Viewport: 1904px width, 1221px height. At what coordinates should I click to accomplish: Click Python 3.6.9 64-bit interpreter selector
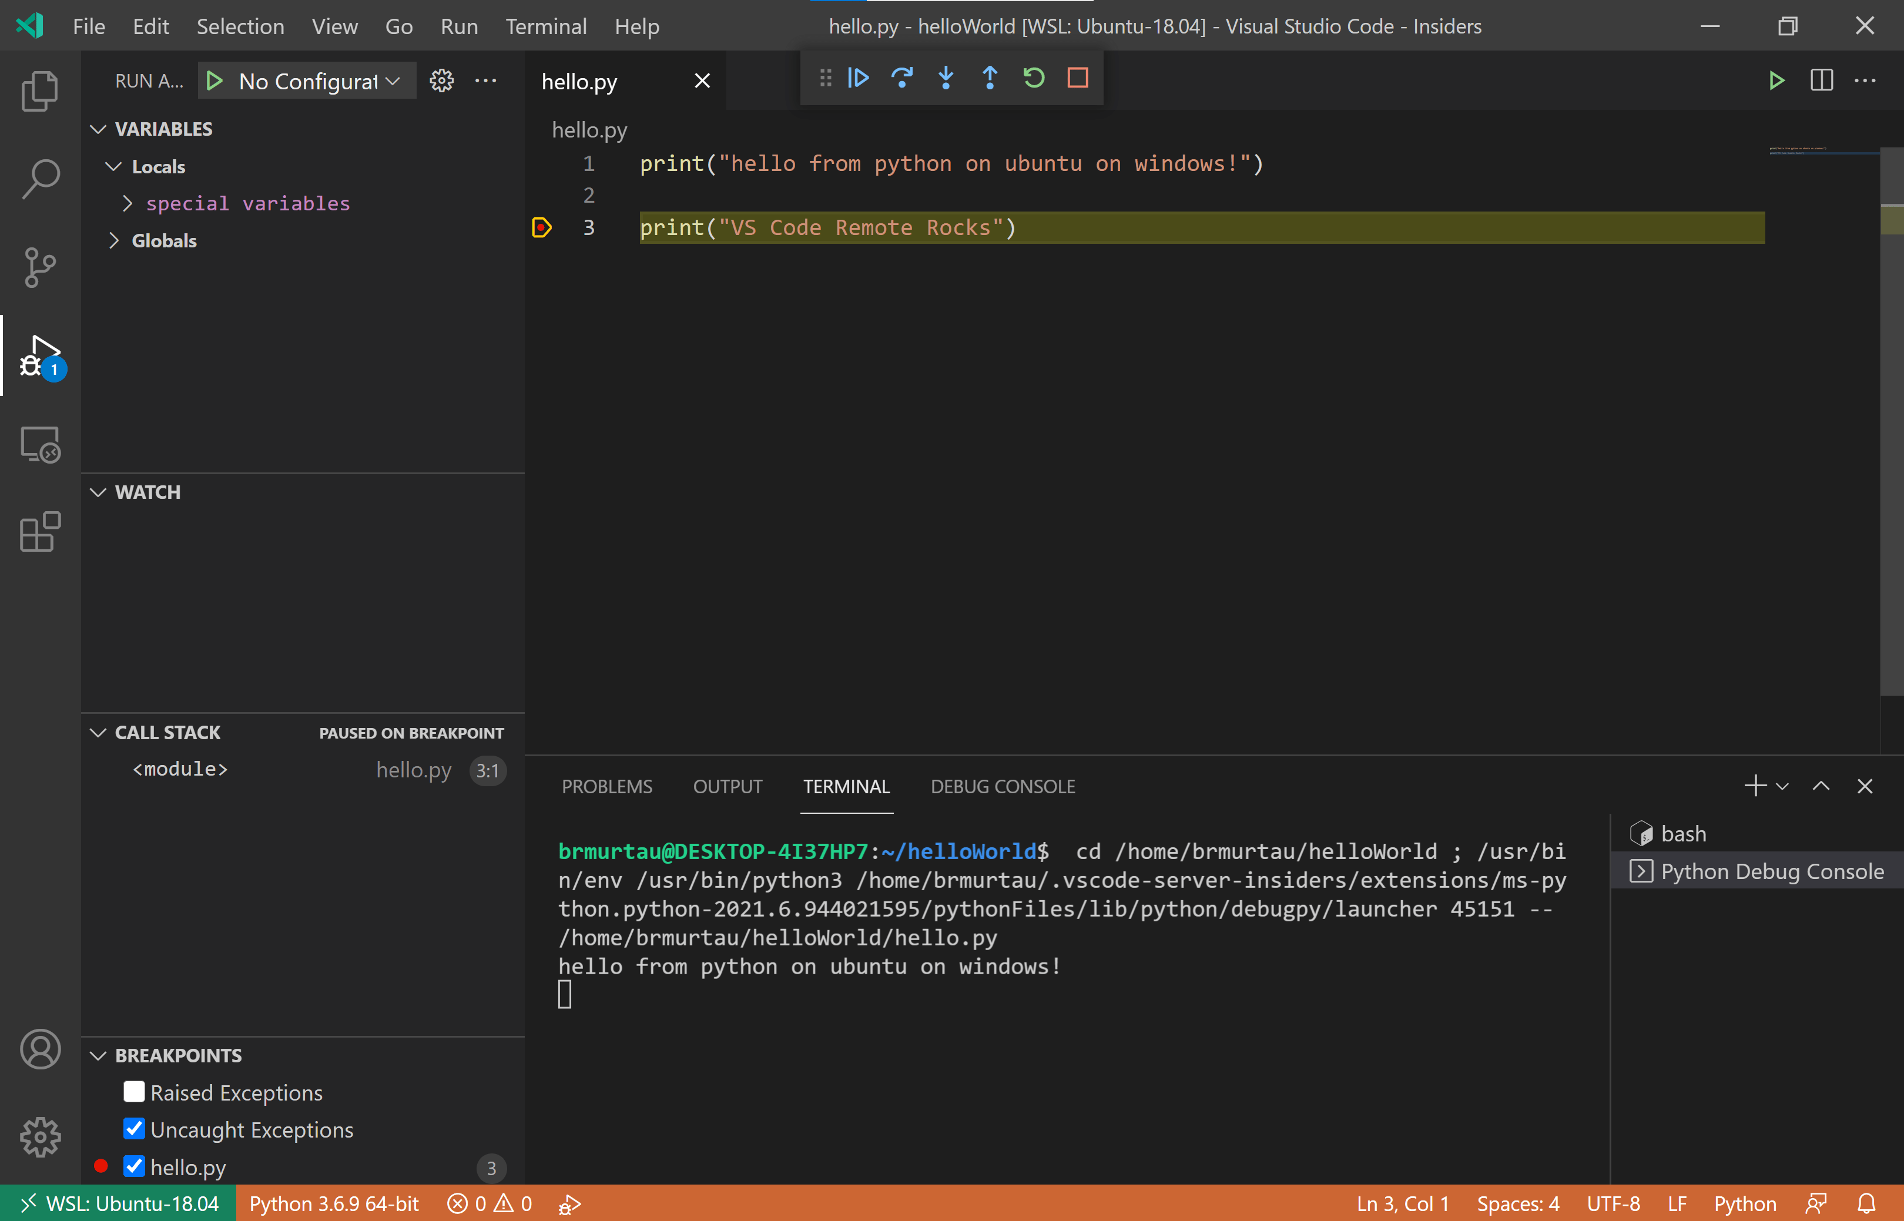tap(334, 1203)
